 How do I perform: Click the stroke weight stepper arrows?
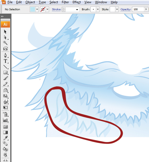pyautogui.click(x=64, y=9)
